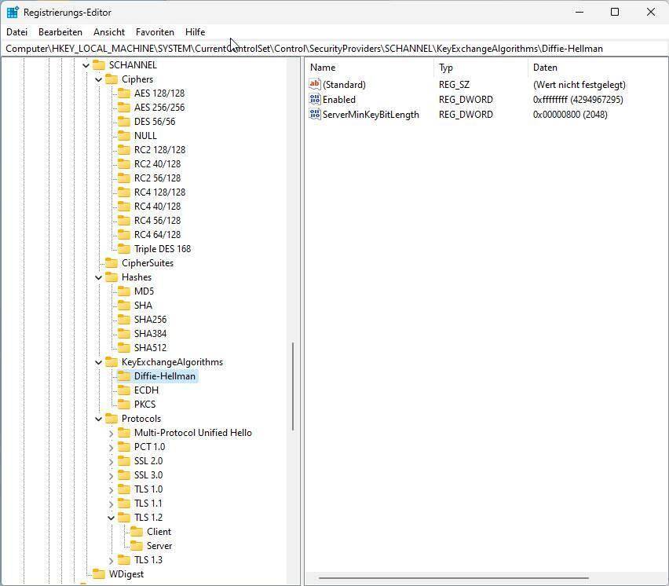This screenshot has width=669, height=586.
Task: Click the SHA256 folder icon
Action: point(124,320)
